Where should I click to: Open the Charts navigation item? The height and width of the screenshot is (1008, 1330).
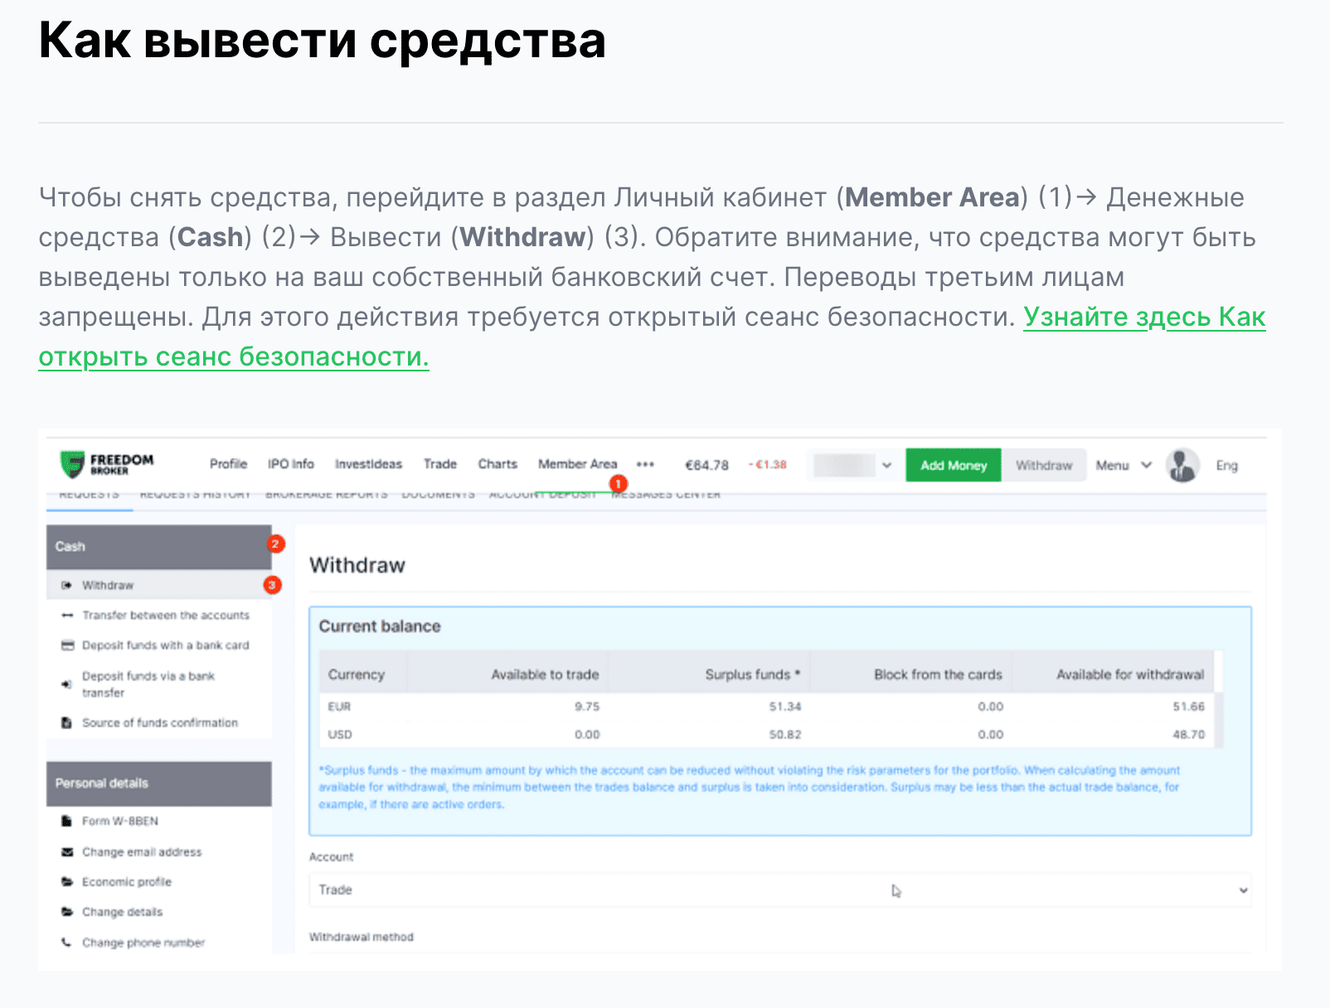tap(498, 464)
